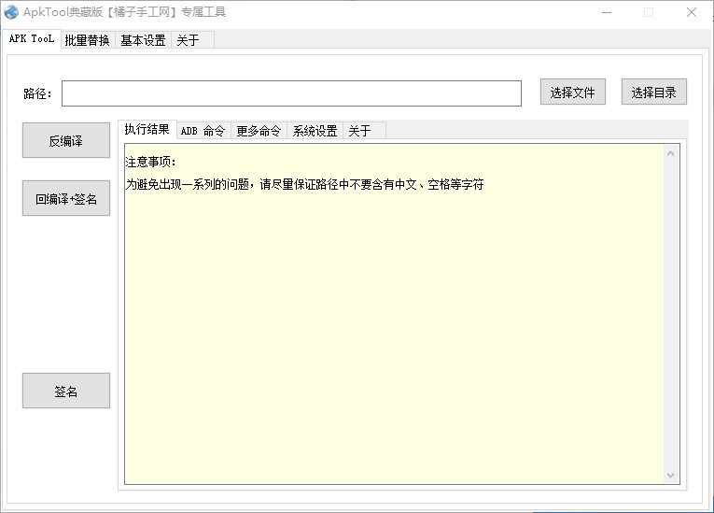
Task: Click the 注意事项: text line
Action: point(150,162)
